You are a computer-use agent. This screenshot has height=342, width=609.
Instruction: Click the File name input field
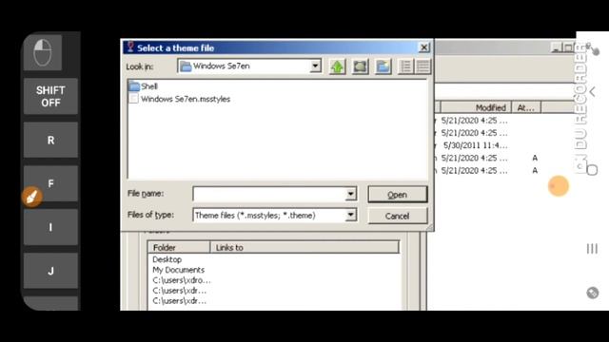(268, 194)
